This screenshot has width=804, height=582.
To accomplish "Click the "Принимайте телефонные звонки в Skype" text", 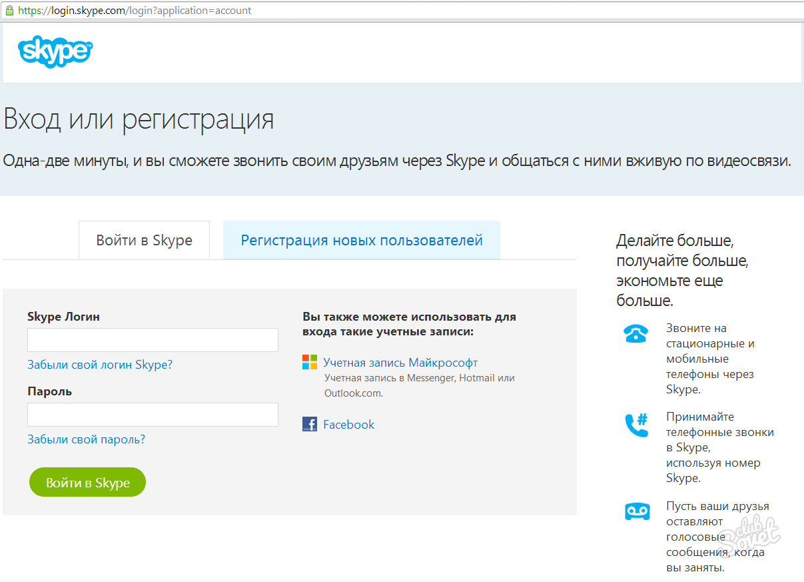I will pos(720,447).
